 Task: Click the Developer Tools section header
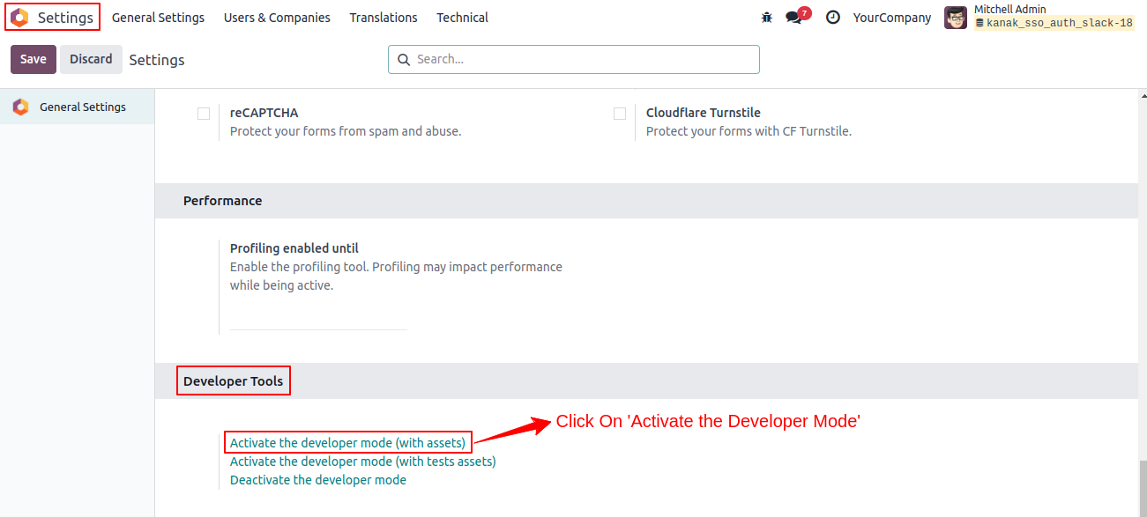tap(646, 381)
